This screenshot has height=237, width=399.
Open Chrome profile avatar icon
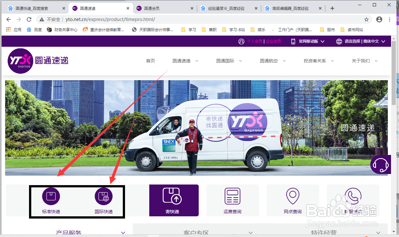[x=379, y=19]
